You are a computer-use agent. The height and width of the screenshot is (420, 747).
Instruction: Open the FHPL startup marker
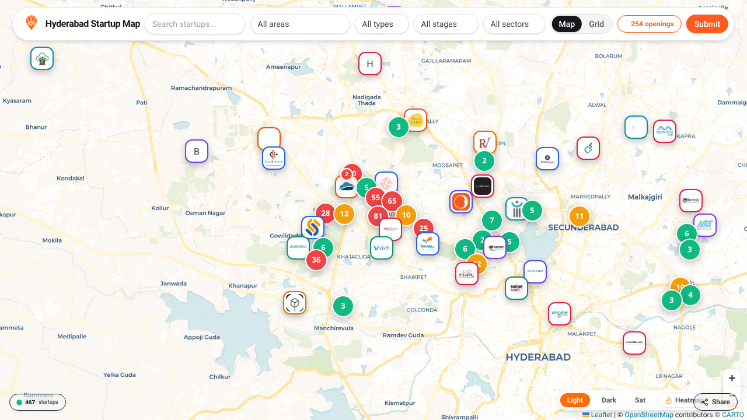pyautogui.click(x=467, y=274)
